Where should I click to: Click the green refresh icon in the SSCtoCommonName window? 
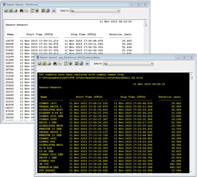pos(66,64)
